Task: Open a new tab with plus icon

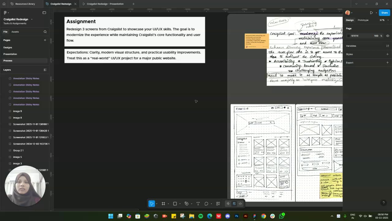Action: click(133, 4)
